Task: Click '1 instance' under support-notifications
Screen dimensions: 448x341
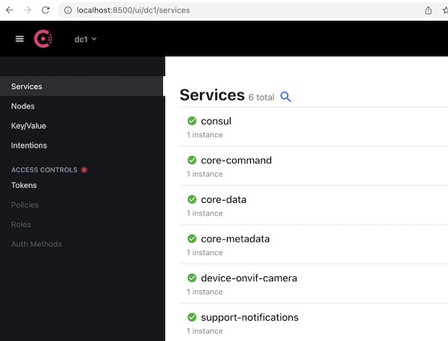Action: 205,331
